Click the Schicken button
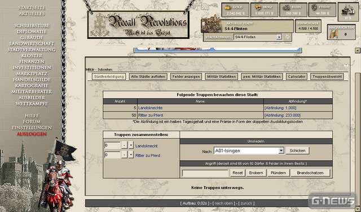The image size is (361, 212). pyautogui.click(x=297, y=151)
